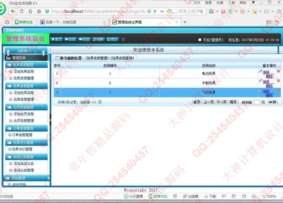Edit 电动玩具 row via 编辑 link

(266, 72)
